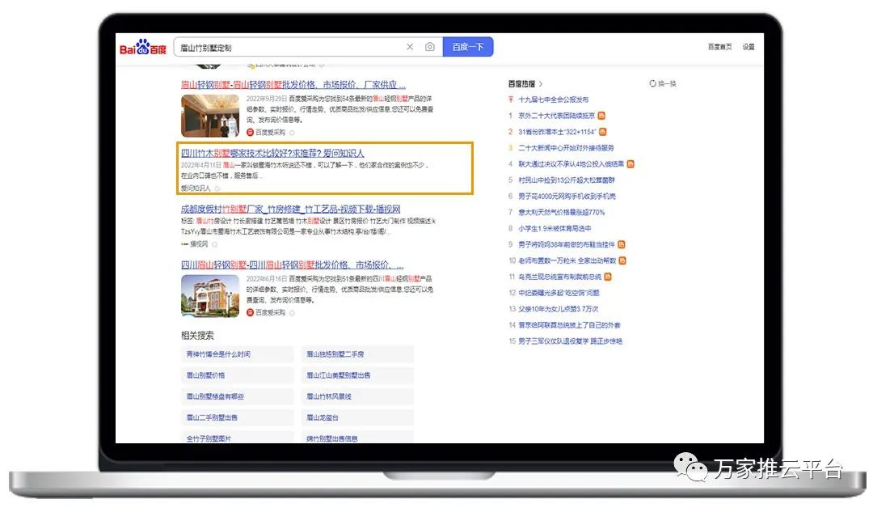
Task: Open the 设置 menu
Action: (x=749, y=47)
